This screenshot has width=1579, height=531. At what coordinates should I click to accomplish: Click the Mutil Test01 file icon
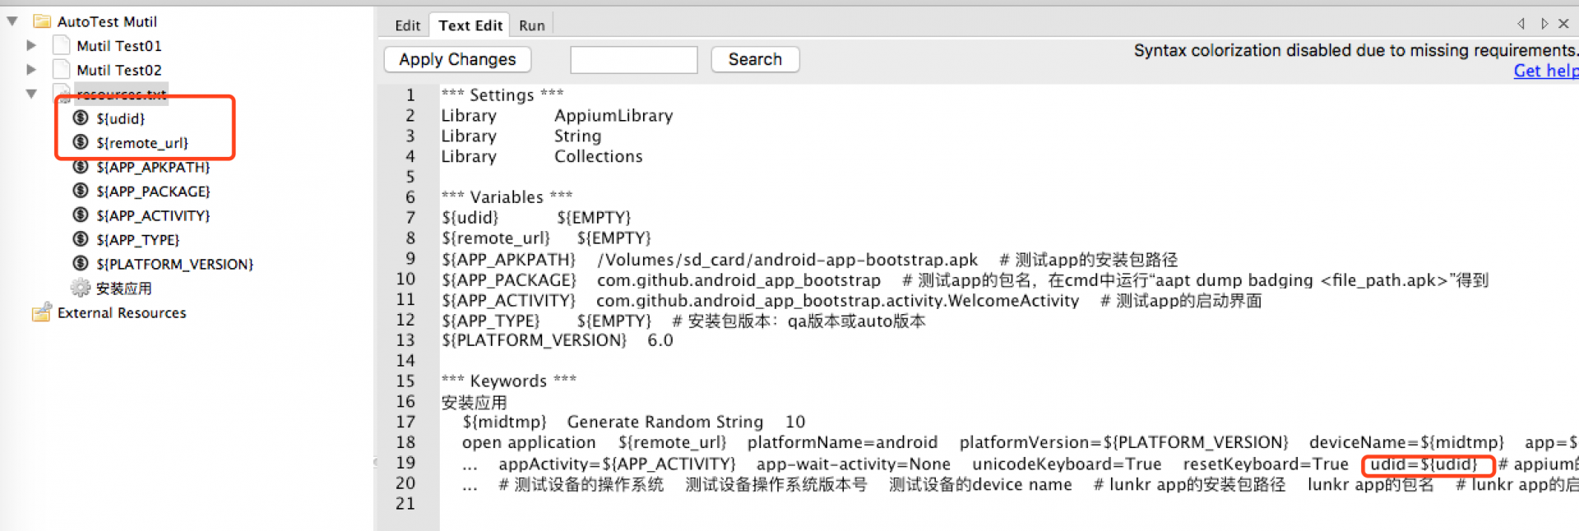click(62, 45)
